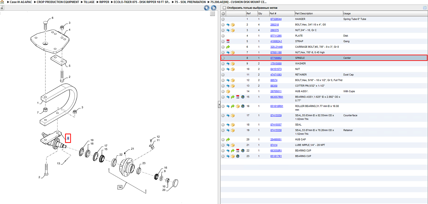Screen dimensions: 428x204
Task: Click blue return arrow on WASHER row
Action: click(x=228, y=64)
